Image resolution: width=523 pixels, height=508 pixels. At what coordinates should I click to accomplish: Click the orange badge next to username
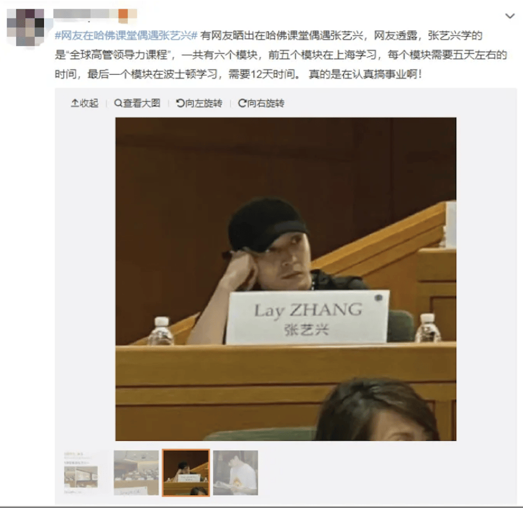coord(123,14)
